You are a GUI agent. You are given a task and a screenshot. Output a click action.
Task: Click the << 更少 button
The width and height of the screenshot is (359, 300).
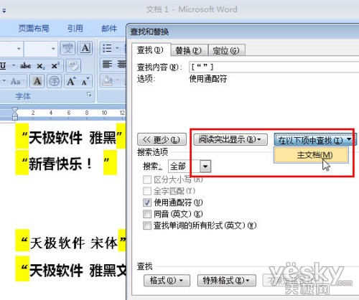click(x=162, y=139)
